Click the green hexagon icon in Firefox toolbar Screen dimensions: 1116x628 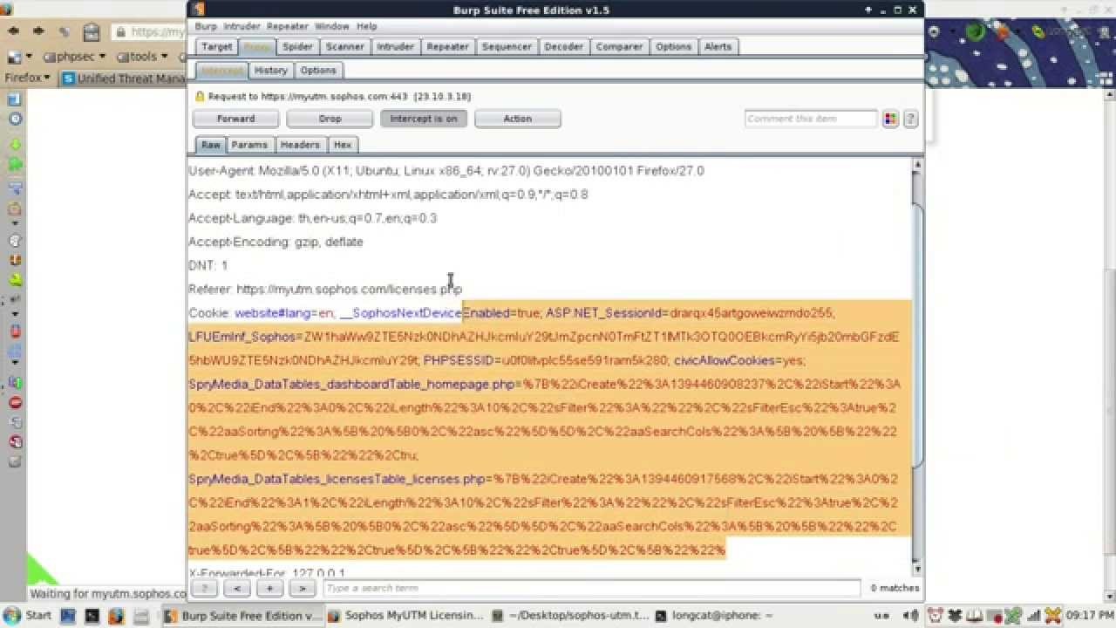pos(975,32)
